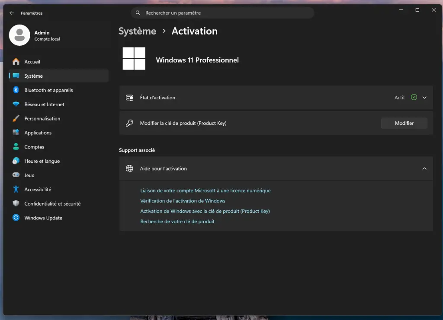The image size is (443, 320).
Task: Click the Admin profile avatar
Action: (19, 35)
